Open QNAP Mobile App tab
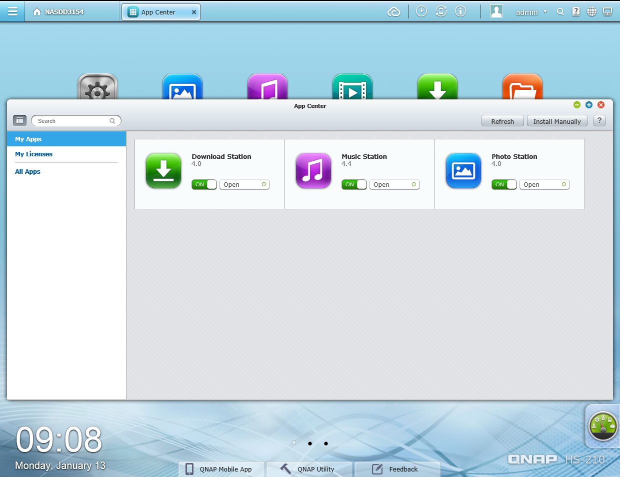Image resolution: width=620 pixels, height=477 pixels. (221, 469)
